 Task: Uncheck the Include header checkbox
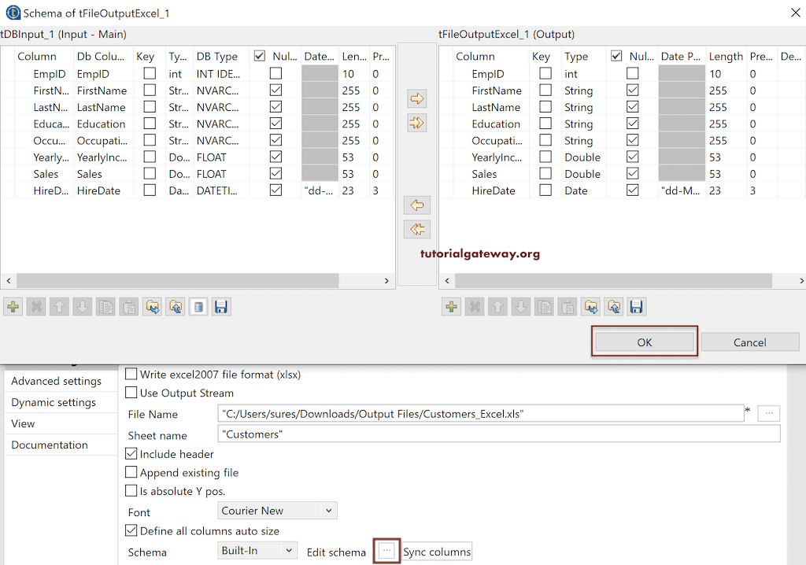click(131, 454)
